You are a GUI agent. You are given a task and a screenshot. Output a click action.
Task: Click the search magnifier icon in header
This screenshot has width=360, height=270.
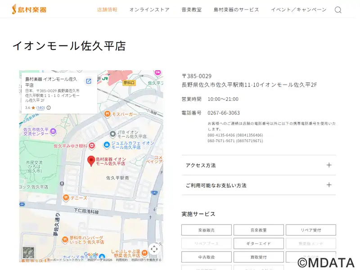[x=338, y=10]
